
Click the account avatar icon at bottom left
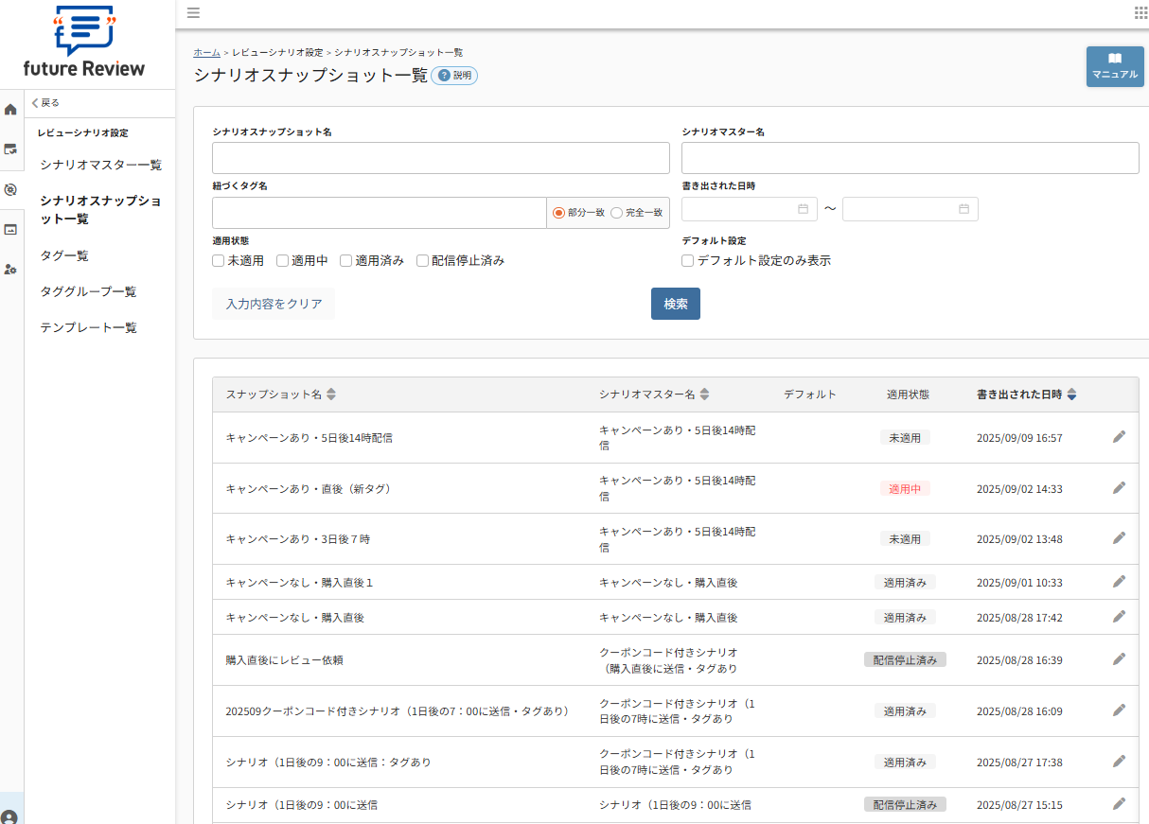(x=10, y=816)
